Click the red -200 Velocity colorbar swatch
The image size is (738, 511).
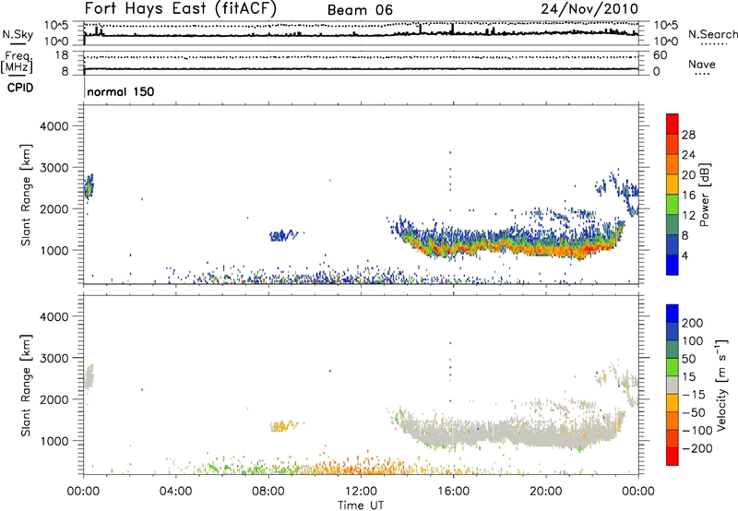673,457
